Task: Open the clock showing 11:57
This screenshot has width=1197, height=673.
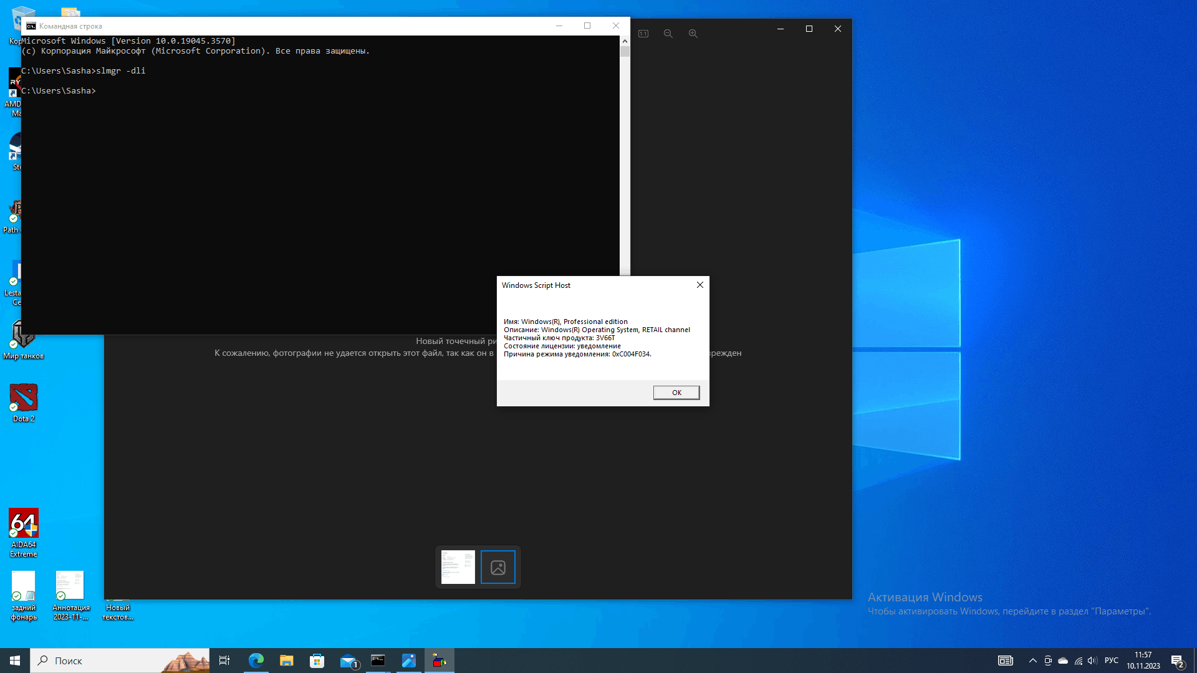Action: [x=1143, y=661]
